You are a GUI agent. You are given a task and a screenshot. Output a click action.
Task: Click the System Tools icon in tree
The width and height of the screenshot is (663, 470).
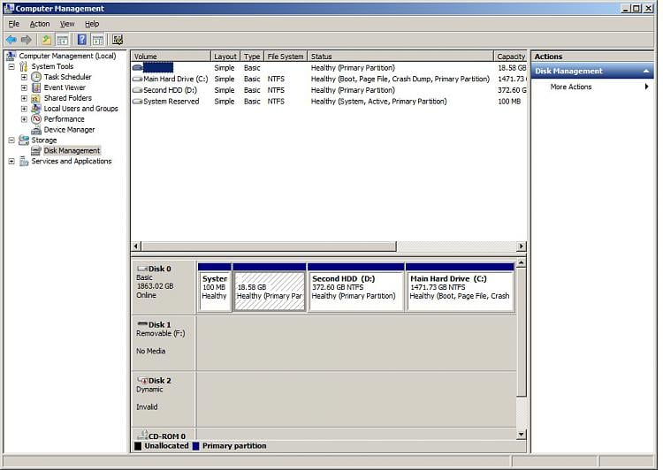point(24,66)
